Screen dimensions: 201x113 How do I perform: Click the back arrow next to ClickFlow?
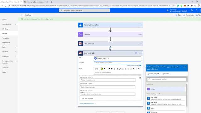pyautogui.click(x=22, y=15)
